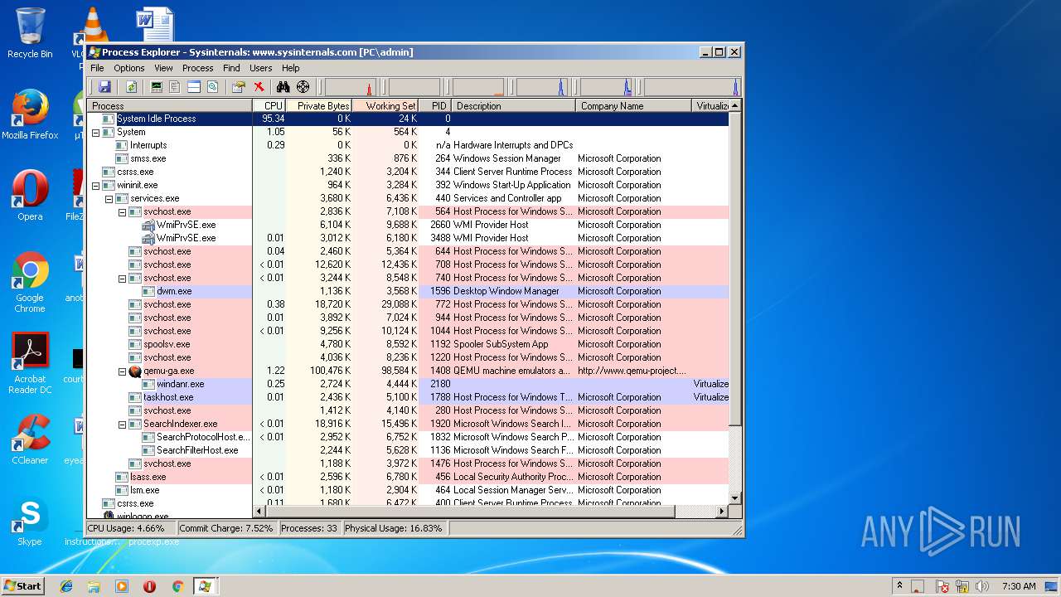The width and height of the screenshot is (1061, 597).
Task: Sort by Company Name column header
Action: [633, 105]
